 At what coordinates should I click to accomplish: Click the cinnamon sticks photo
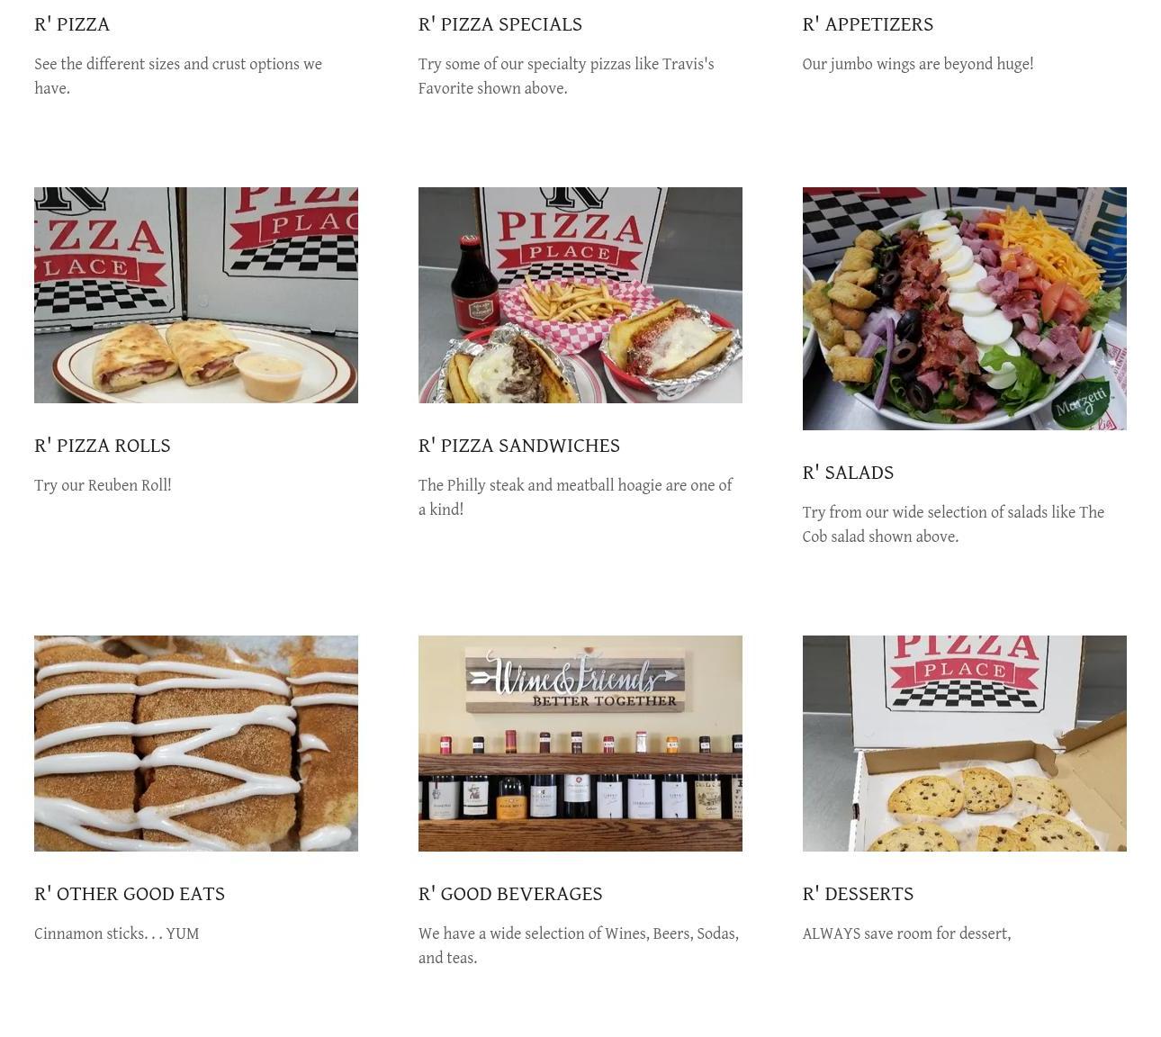196,744
